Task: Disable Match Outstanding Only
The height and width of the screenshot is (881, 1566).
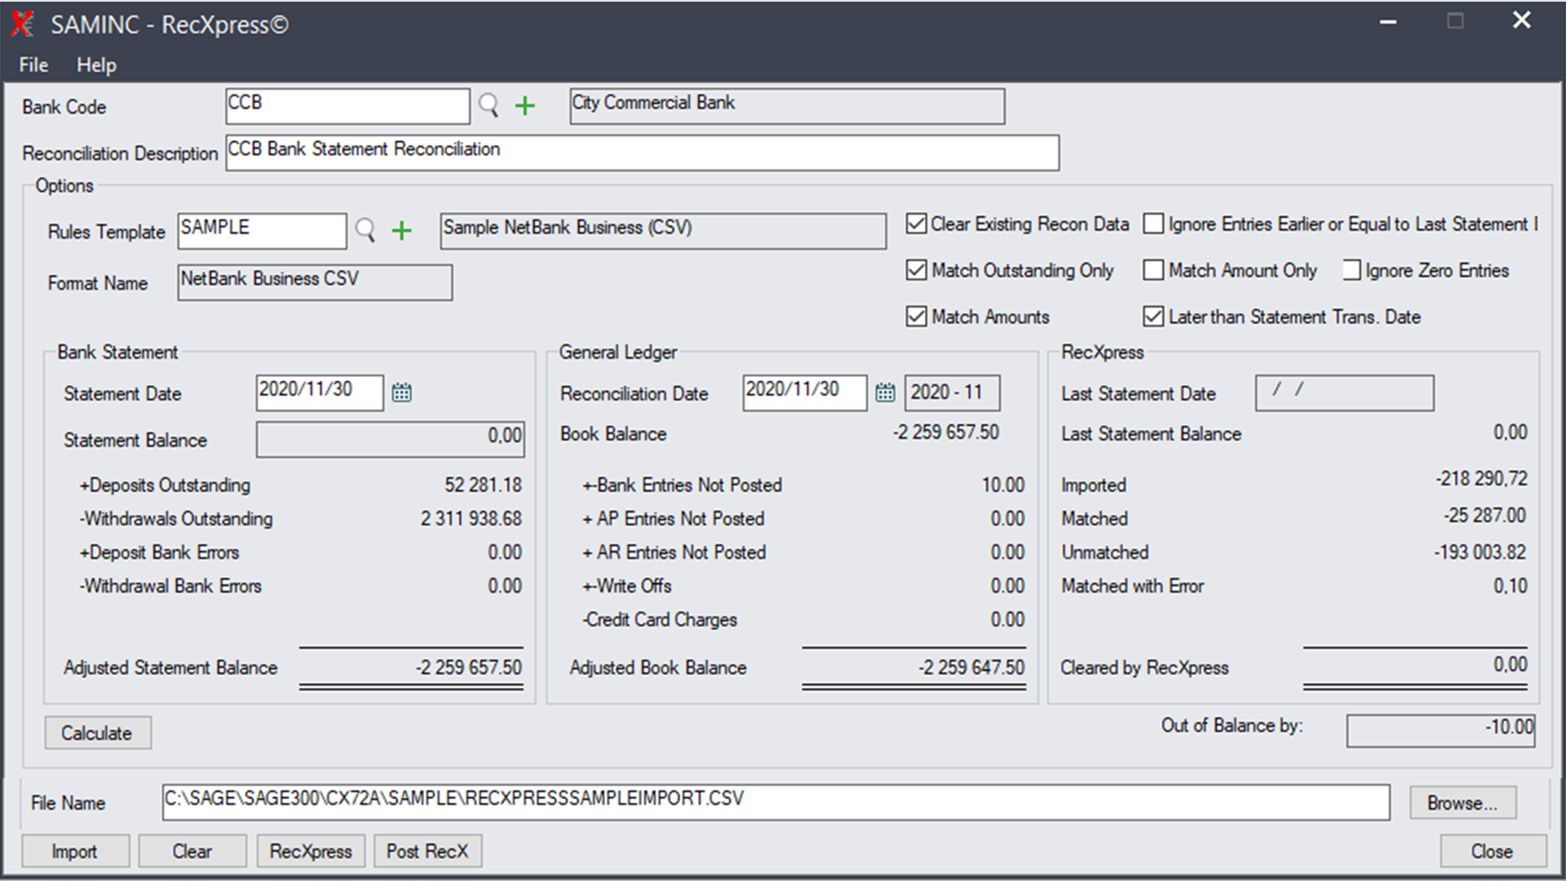Action: [915, 270]
